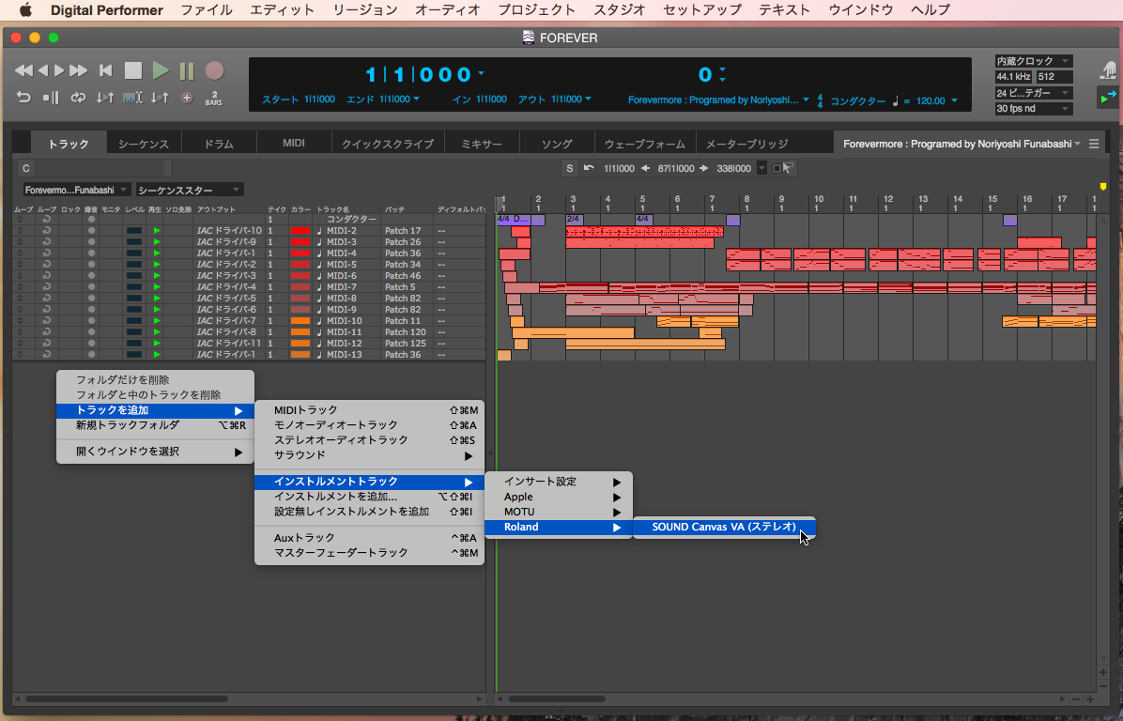Viewport: 1123px width, 721px height.
Task: Select SOUND Canvas VA (ステレオ) menu item
Action: click(724, 527)
